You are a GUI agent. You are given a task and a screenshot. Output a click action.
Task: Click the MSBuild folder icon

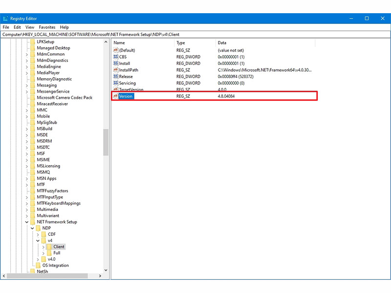pos(33,128)
